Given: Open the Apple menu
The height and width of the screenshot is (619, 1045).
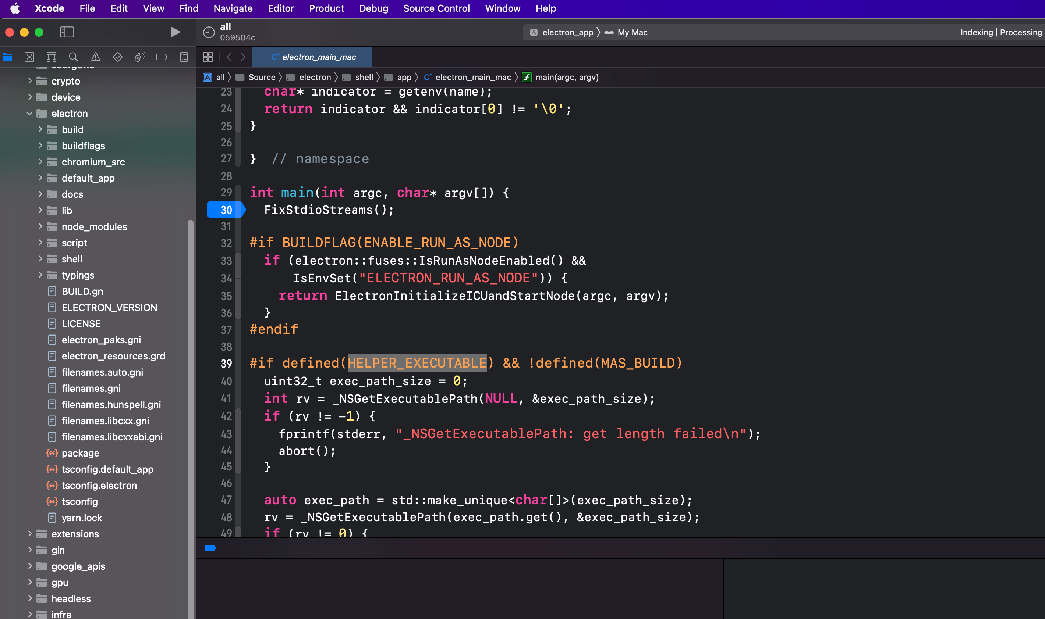Looking at the screenshot, I should click(x=15, y=8).
